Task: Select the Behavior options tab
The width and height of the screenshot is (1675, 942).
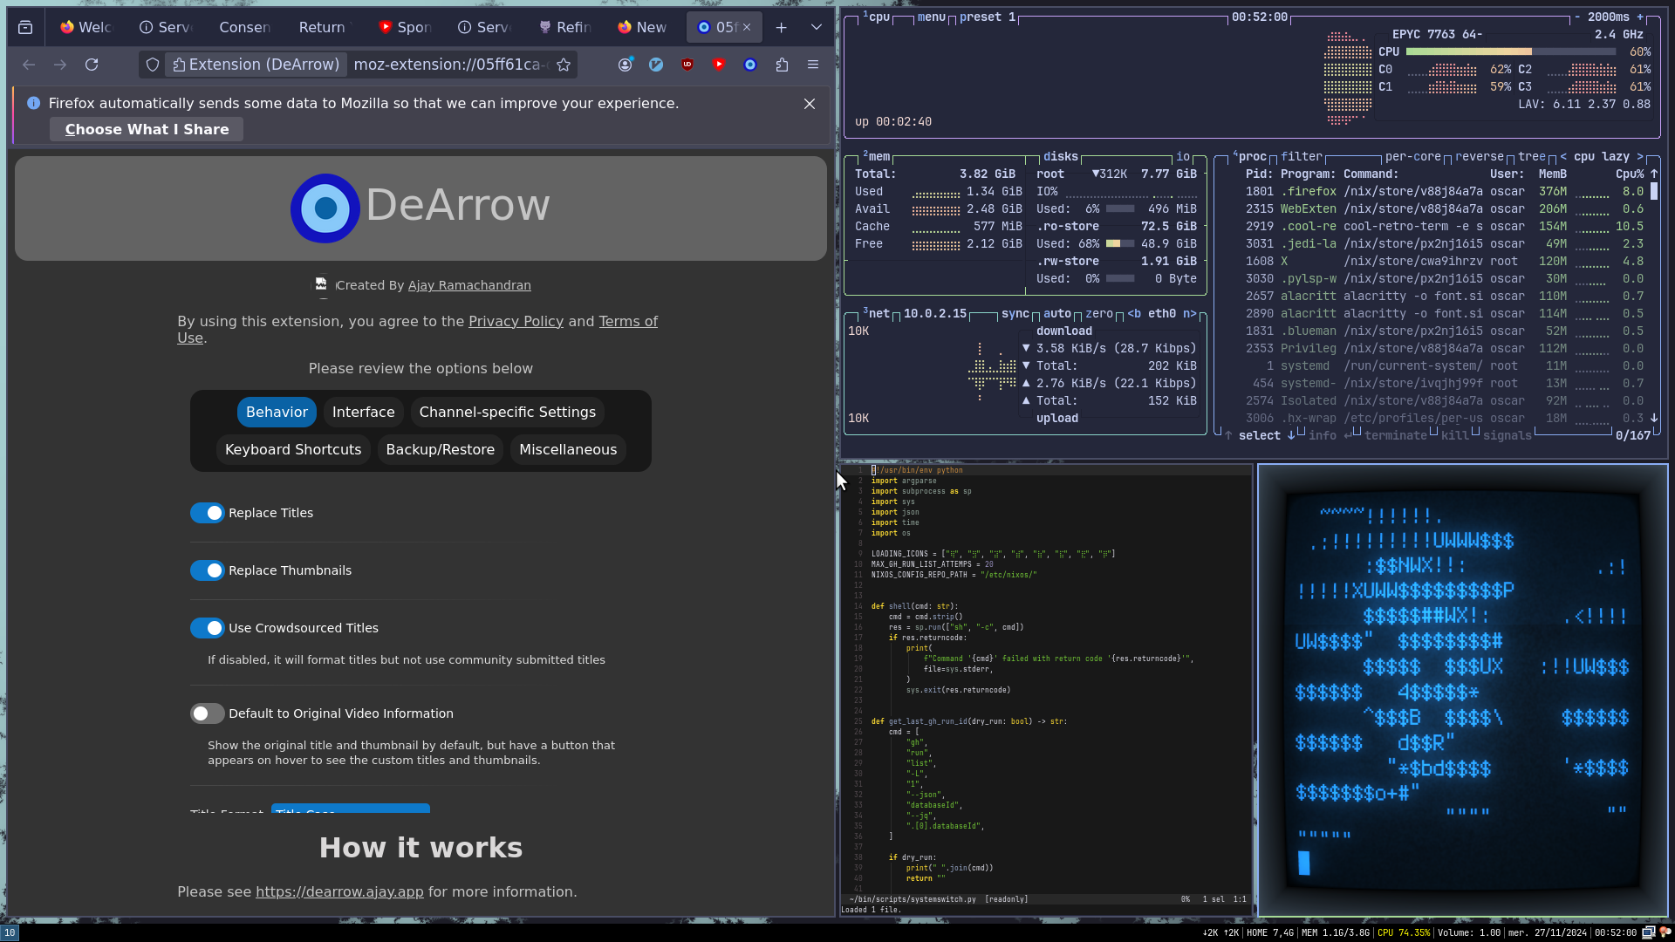Action: pos(277,413)
